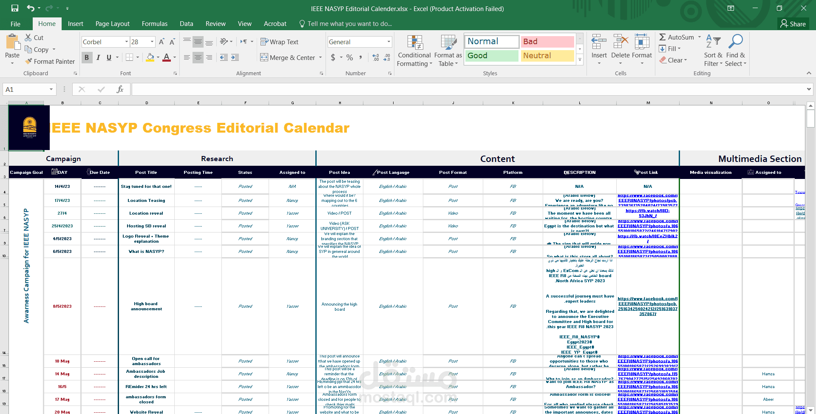Switch to the Data tab

click(186, 24)
